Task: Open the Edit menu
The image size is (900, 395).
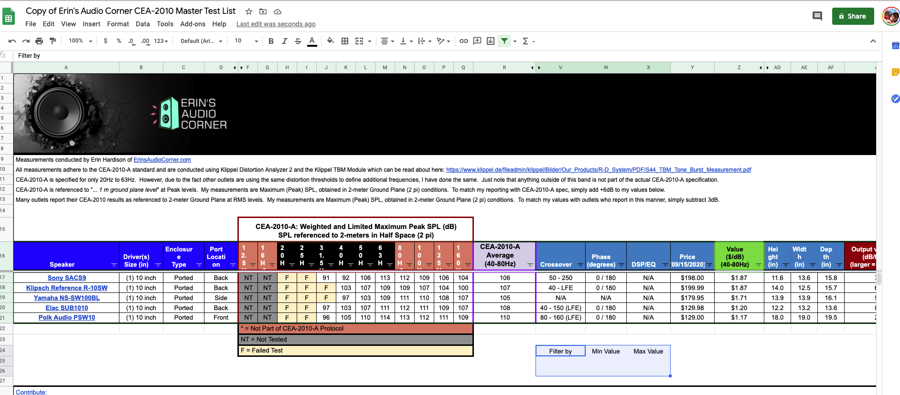Action: pyautogui.click(x=48, y=24)
